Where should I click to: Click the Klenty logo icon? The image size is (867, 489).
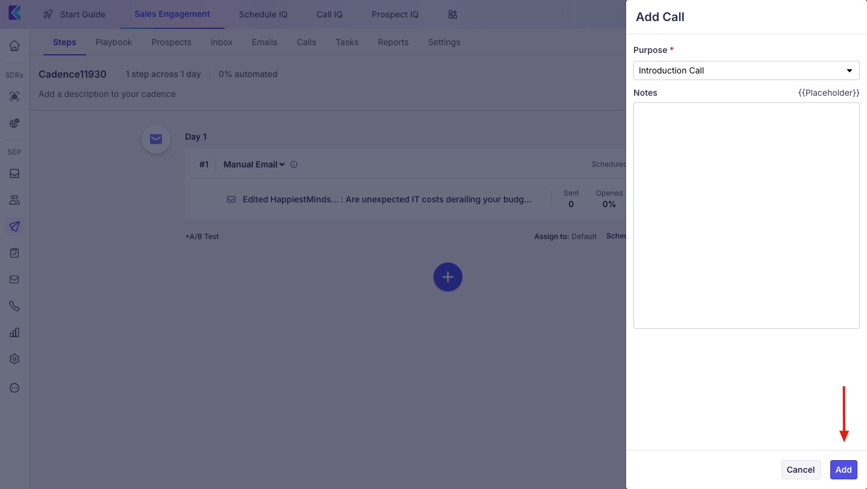14,13
